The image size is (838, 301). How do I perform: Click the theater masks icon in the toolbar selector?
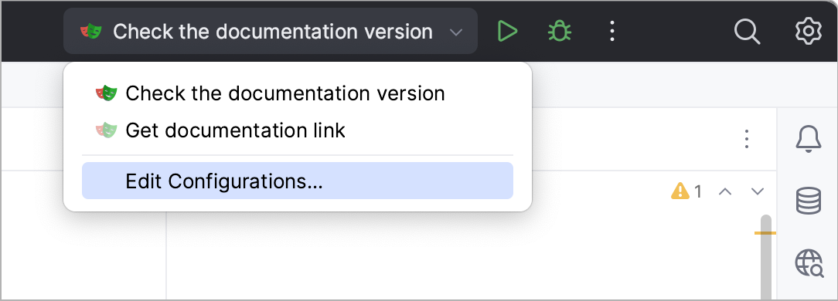[91, 31]
